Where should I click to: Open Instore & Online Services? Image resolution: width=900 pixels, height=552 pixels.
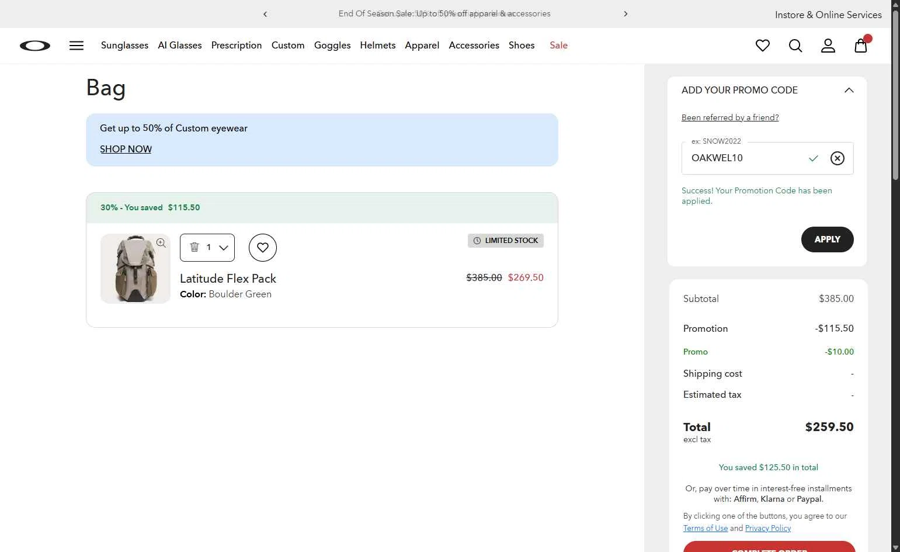[828, 15]
